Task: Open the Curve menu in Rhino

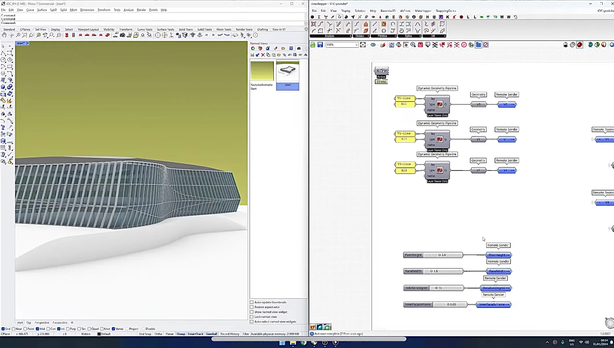Action: [x=30, y=10]
